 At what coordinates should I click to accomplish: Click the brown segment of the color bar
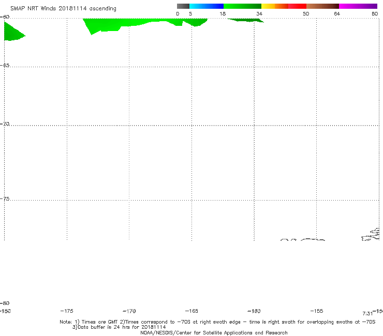[322, 6]
